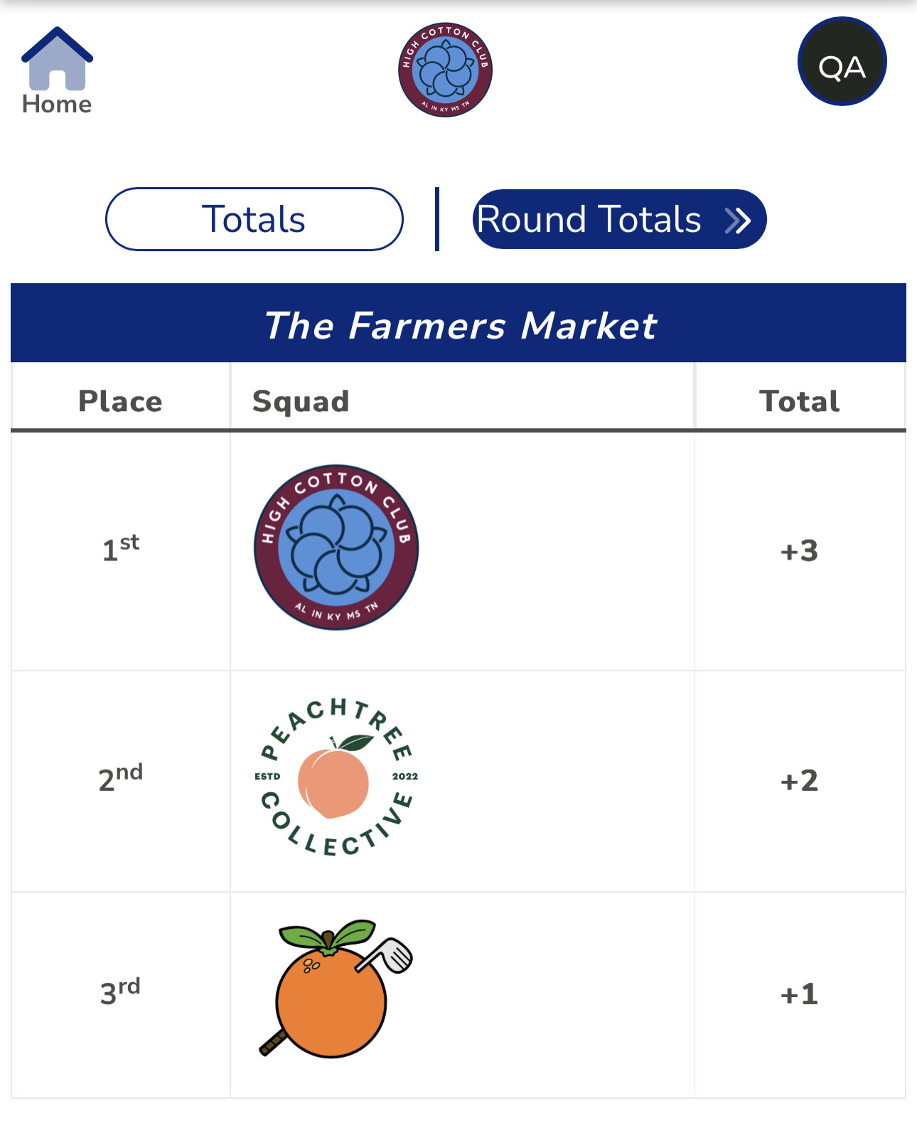
Task: Click the Total column header
Action: tap(799, 401)
